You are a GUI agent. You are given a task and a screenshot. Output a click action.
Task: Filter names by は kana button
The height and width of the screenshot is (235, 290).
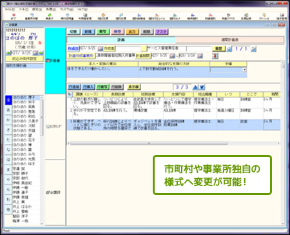[8, 159]
